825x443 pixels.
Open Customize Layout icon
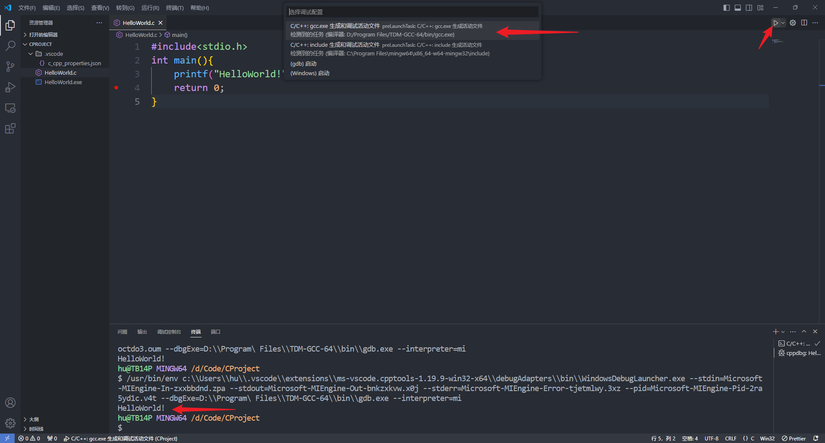click(760, 8)
